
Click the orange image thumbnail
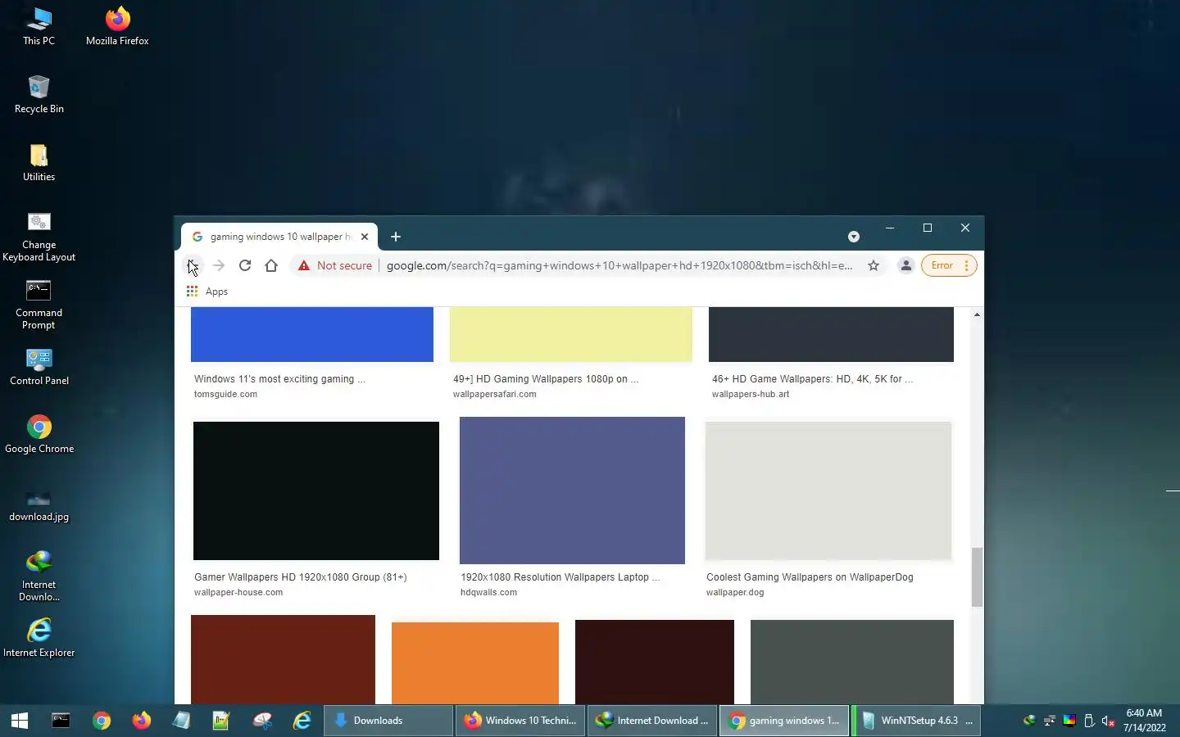point(475,663)
